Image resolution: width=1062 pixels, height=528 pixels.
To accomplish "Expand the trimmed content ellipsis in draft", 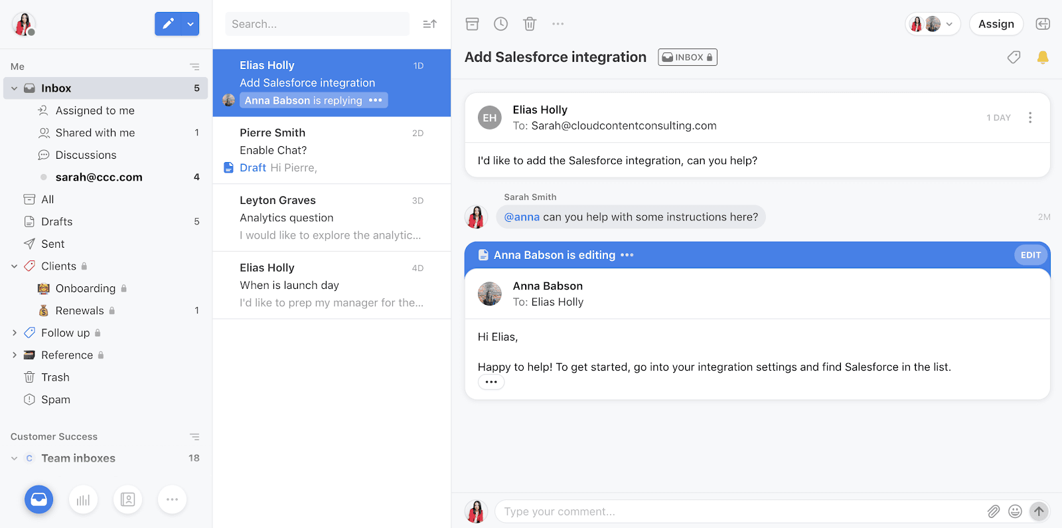I will [x=491, y=382].
